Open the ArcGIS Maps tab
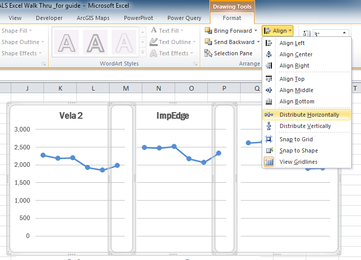The image size is (361, 260). 93,18
